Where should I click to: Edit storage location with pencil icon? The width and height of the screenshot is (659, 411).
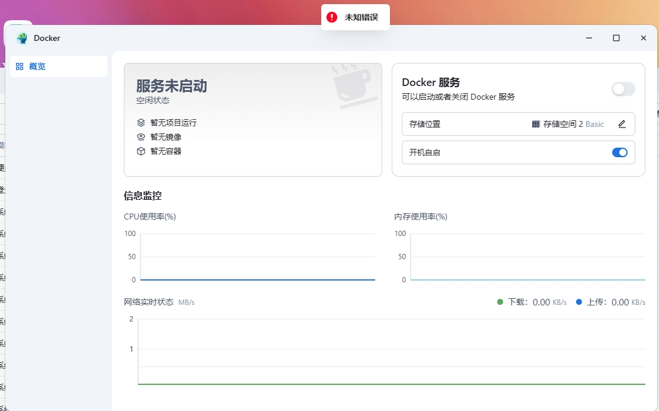point(622,124)
